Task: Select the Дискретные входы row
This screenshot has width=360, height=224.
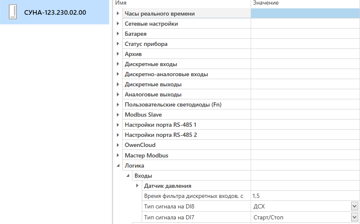Action: coord(187,64)
